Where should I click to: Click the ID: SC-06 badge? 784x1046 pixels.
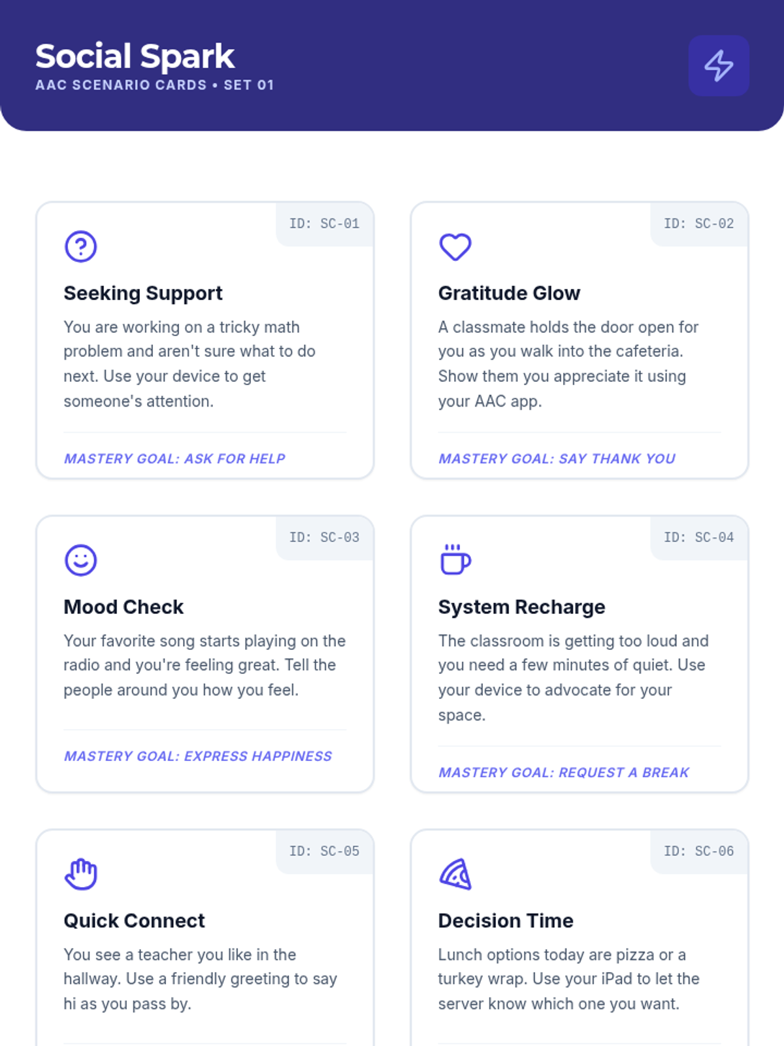[699, 851]
